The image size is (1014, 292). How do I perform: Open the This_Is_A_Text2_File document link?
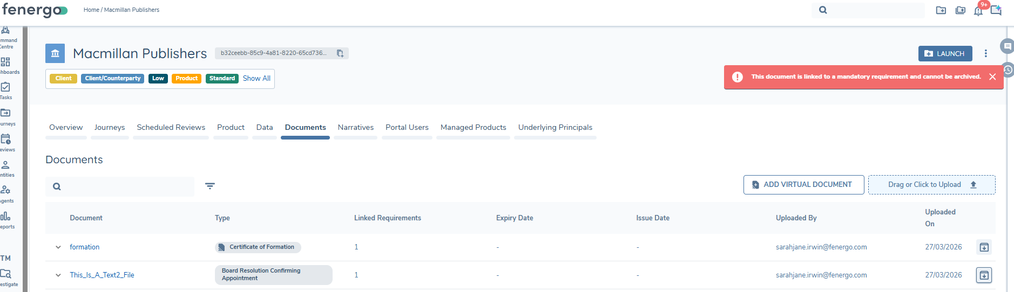[102, 275]
